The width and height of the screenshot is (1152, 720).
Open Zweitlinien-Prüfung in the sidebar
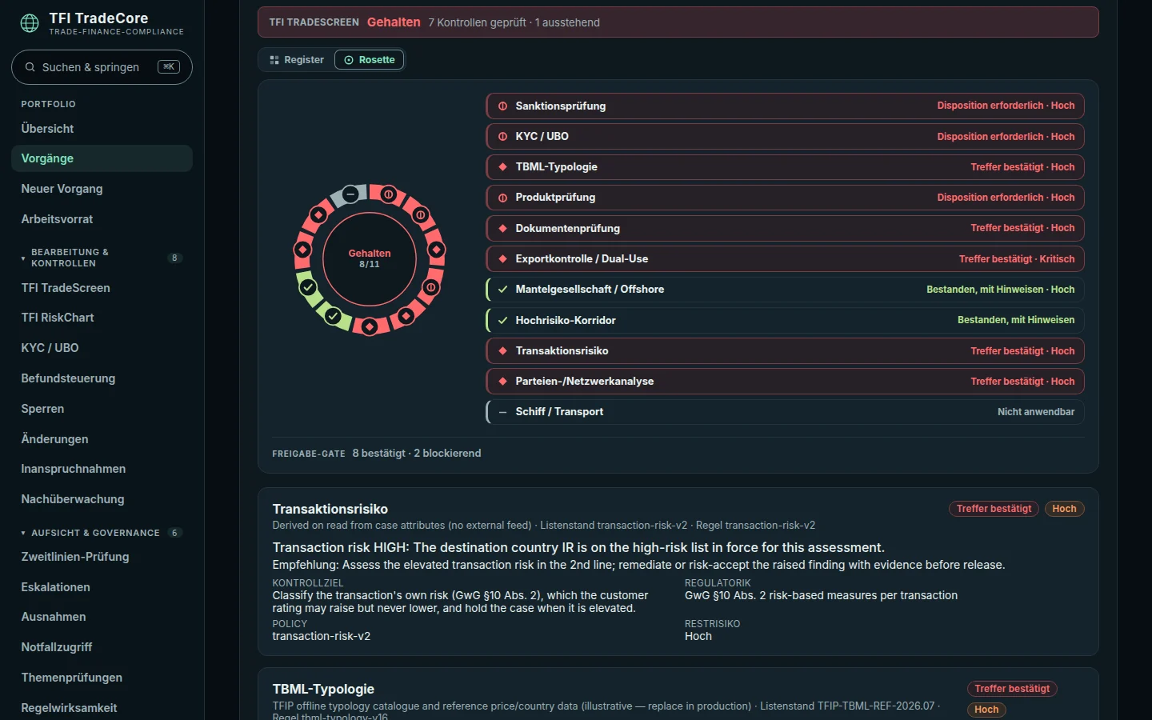click(102, 557)
